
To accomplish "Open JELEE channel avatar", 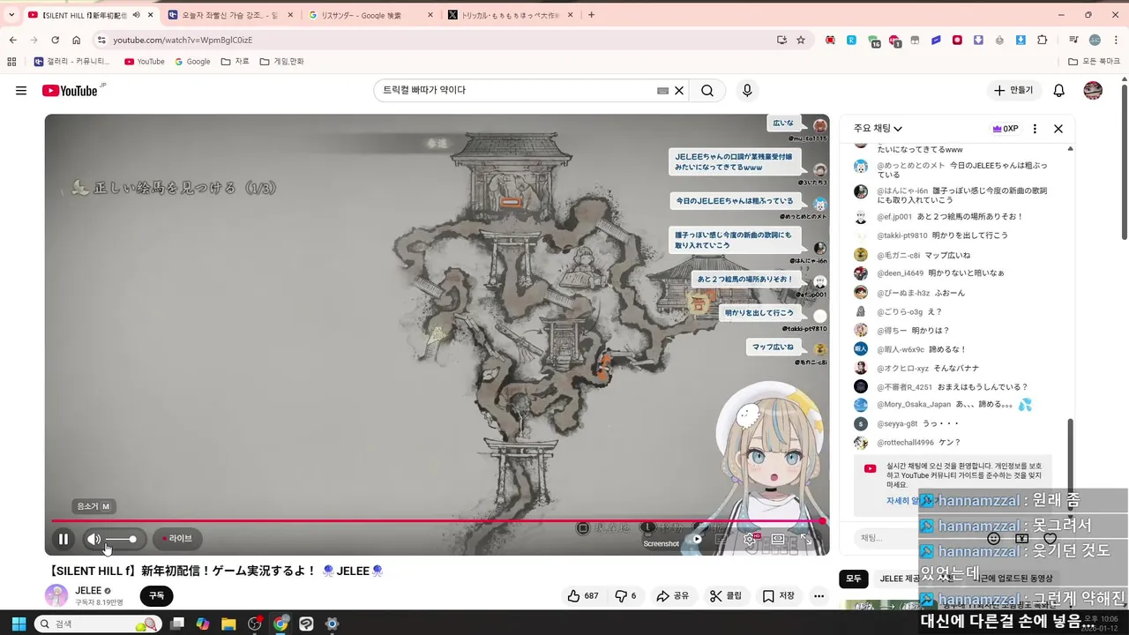I will [x=56, y=596].
